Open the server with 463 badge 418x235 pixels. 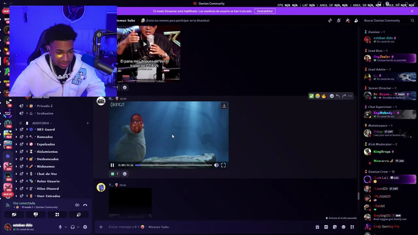[x=8, y=134]
